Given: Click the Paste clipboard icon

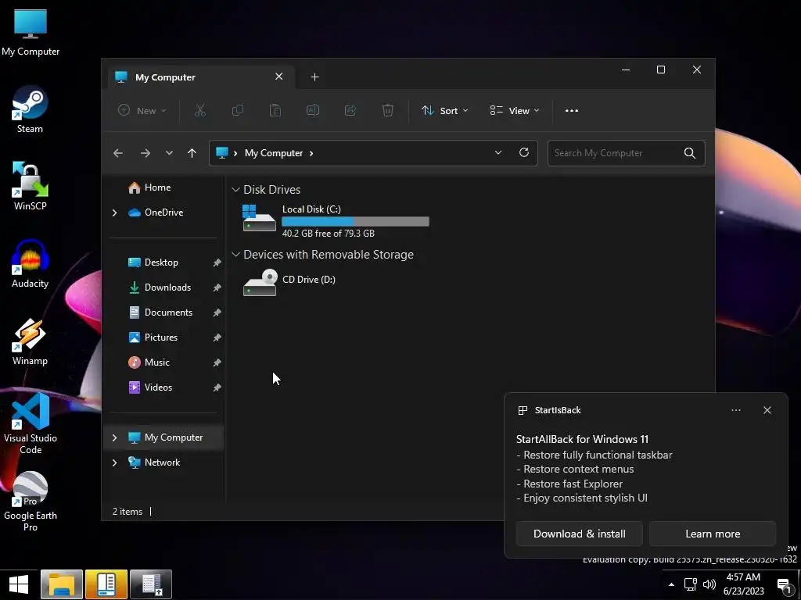Looking at the screenshot, I should [275, 110].
